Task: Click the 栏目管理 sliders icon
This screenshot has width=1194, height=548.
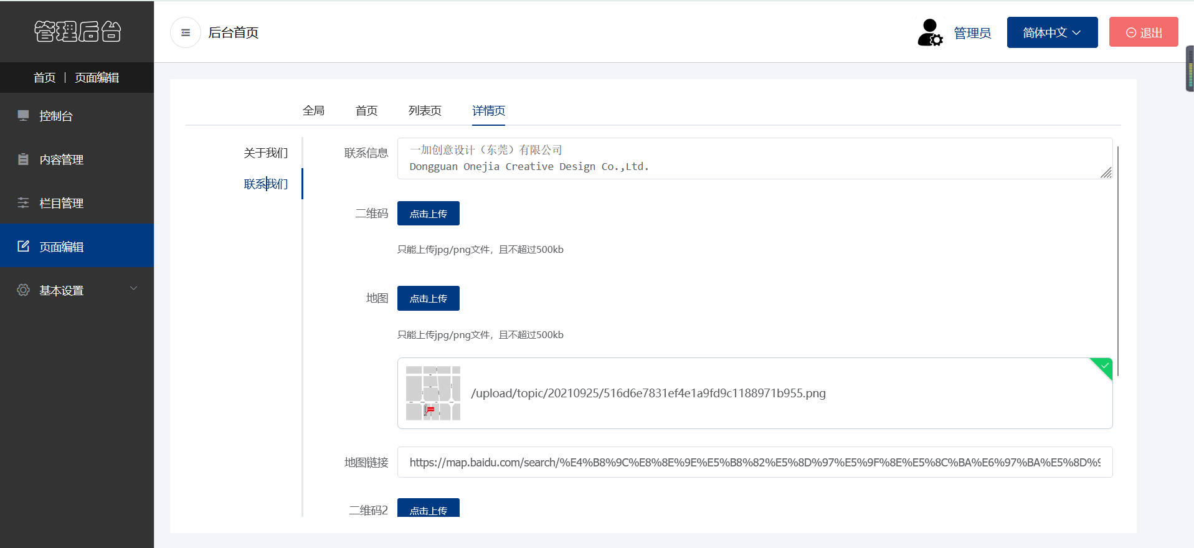Action: tap(24, 202)
